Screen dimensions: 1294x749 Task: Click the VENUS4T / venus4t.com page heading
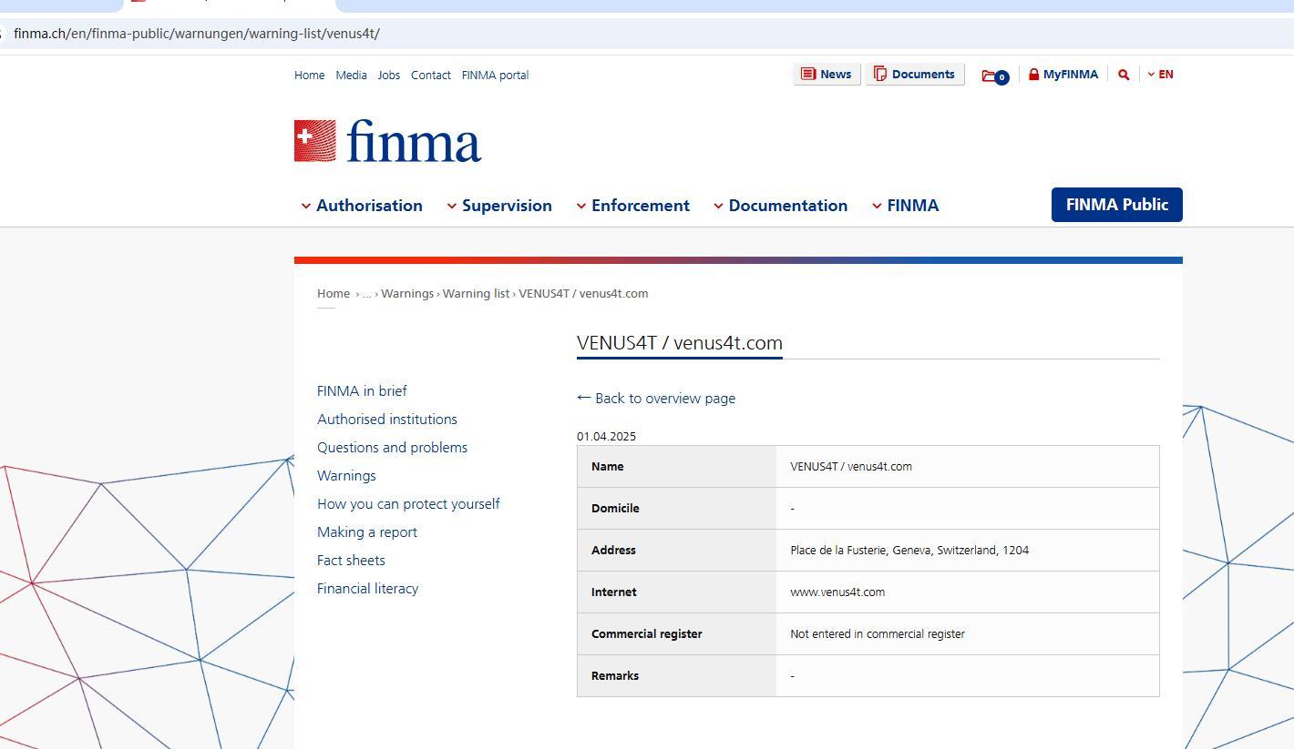[x=680, y=343]
